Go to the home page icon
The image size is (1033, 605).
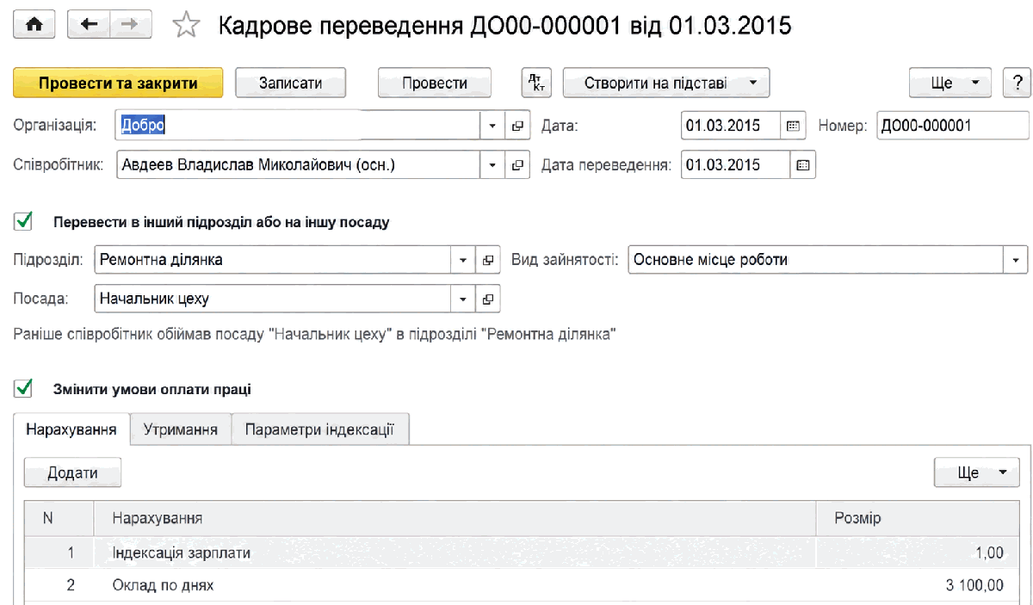34,26
